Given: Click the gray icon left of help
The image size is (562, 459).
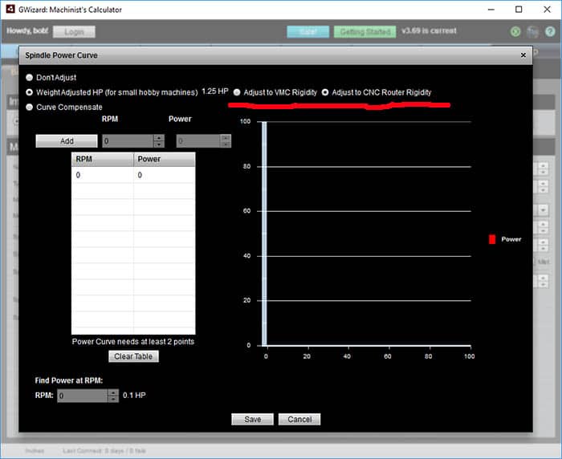Looking at the screenshot, I should pyautogui.click(x=532, y=32).
